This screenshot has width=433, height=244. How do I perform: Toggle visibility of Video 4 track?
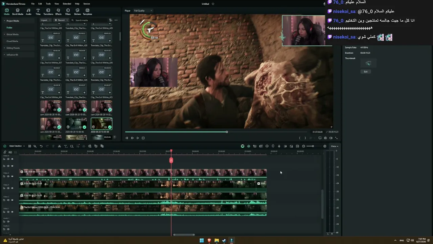[12, 176]
